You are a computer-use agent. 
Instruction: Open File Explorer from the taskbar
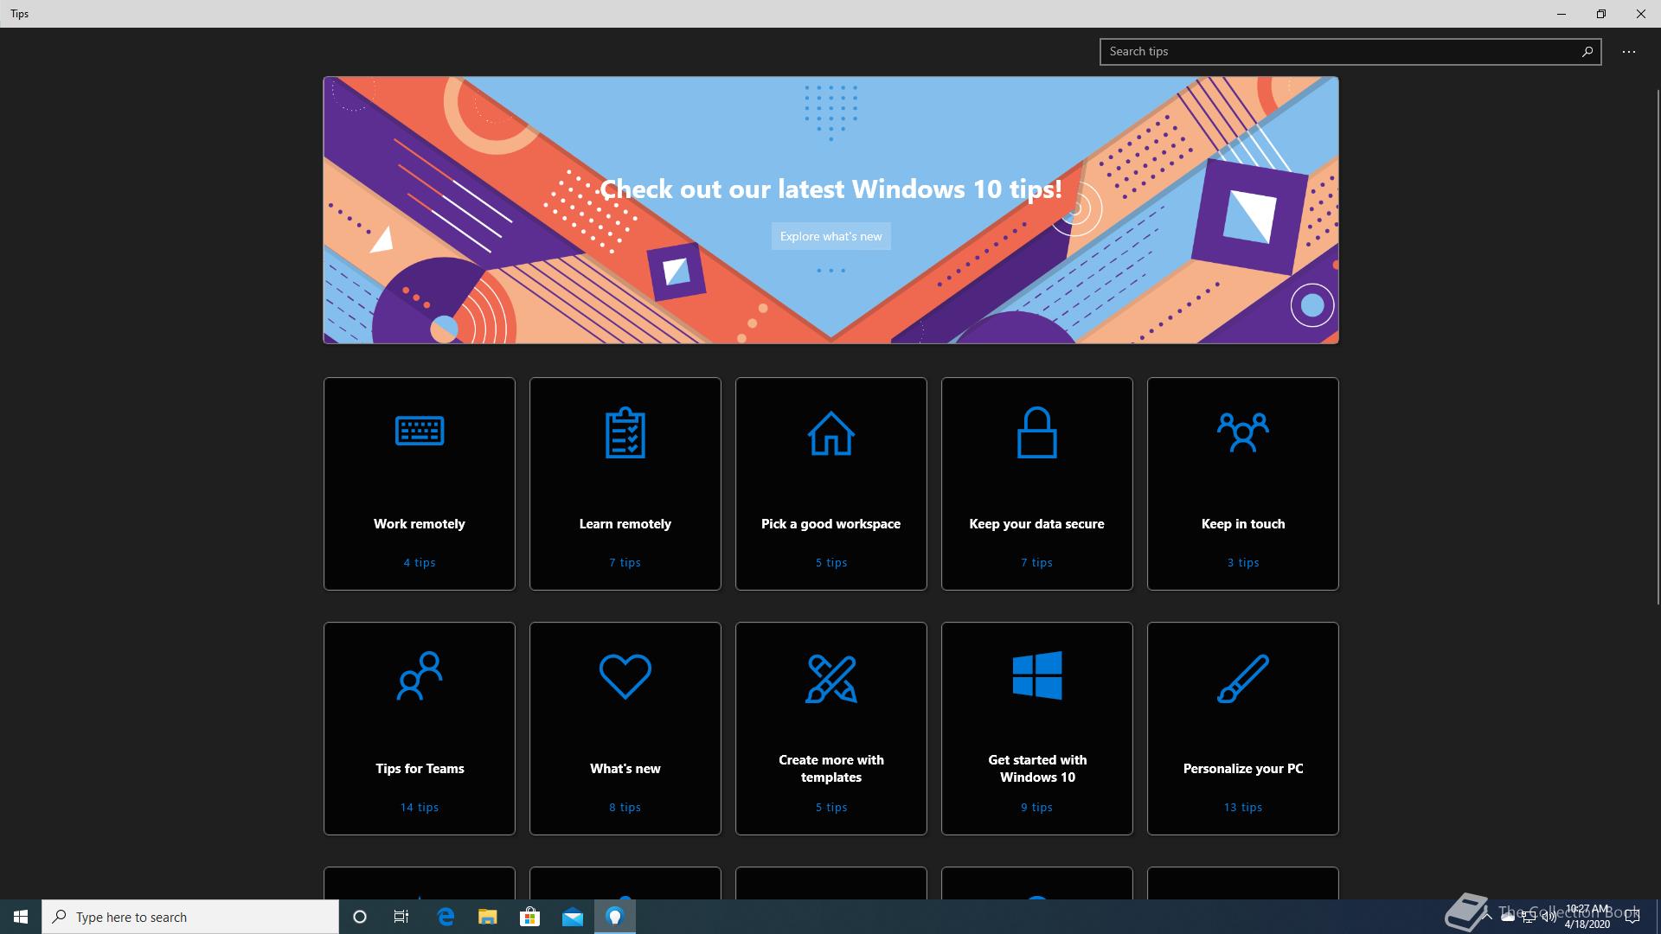point(488,917)
